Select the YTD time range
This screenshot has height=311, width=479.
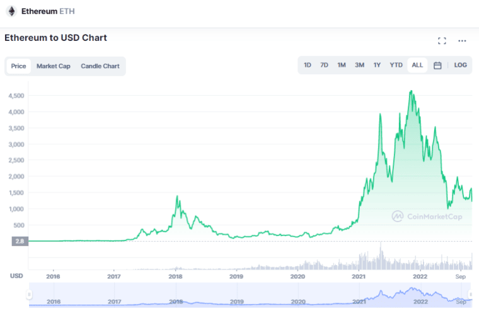[x=396, y=65]
